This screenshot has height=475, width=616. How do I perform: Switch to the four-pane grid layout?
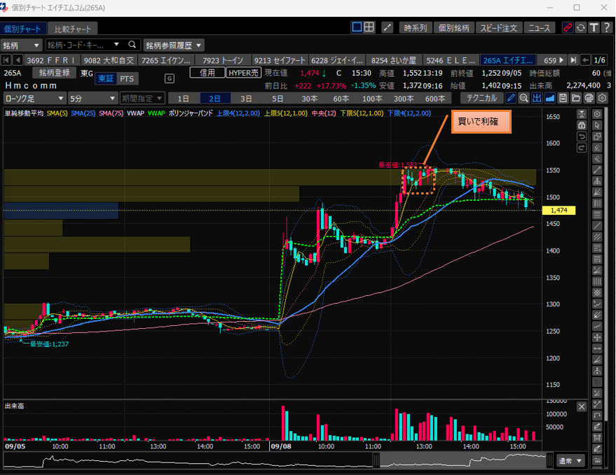click(370, 28)
